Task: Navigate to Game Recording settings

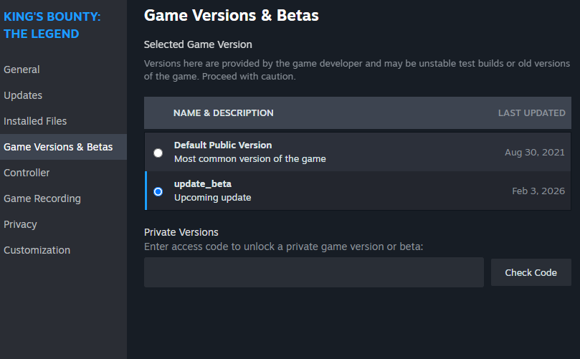Action: [x=42, y=198]
